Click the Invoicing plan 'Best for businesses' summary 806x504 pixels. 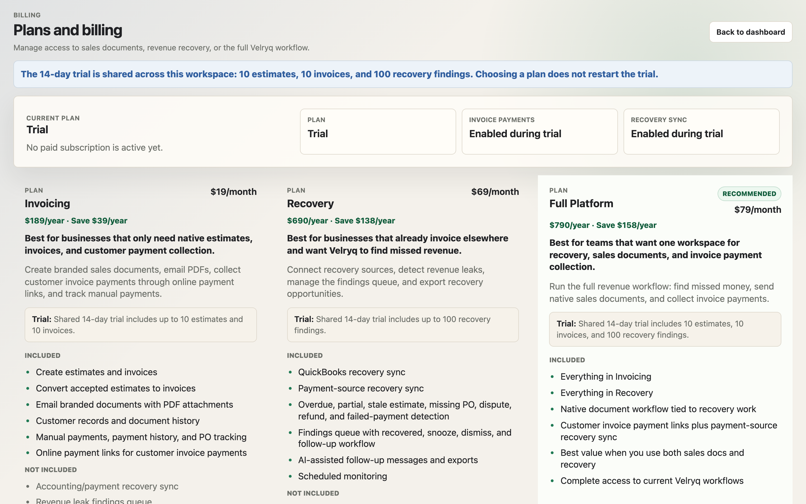[x=139, y=244]
